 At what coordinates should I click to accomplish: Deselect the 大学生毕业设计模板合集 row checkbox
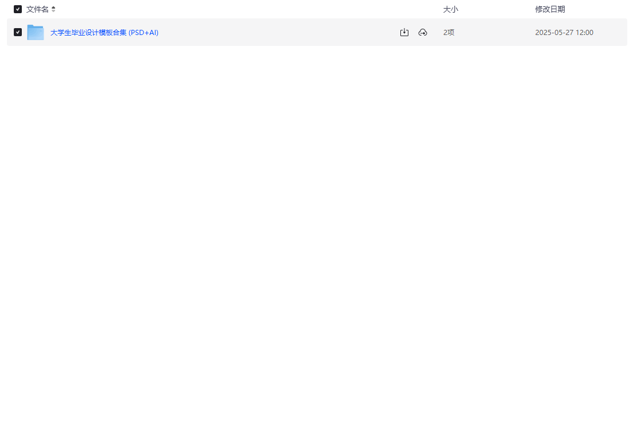point(18,32)
